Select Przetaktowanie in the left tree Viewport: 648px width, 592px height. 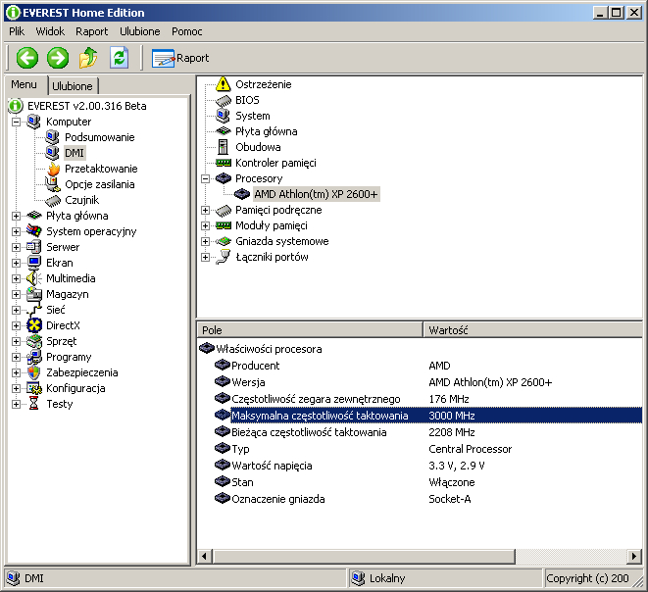pos(101,169)
